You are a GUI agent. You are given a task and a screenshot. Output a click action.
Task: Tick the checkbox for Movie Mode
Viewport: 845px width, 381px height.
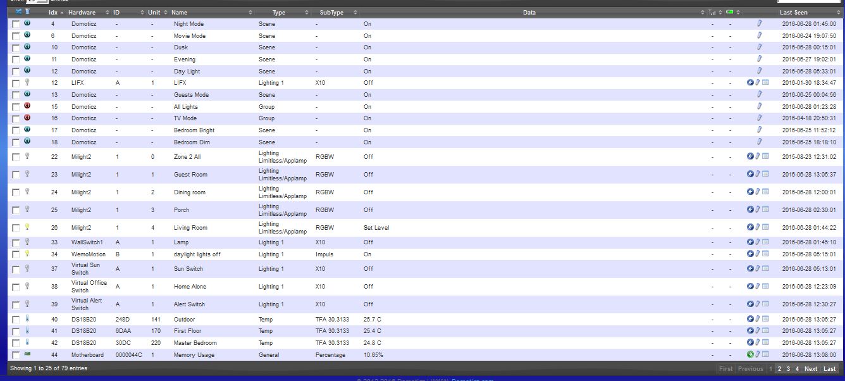[16, 35]
